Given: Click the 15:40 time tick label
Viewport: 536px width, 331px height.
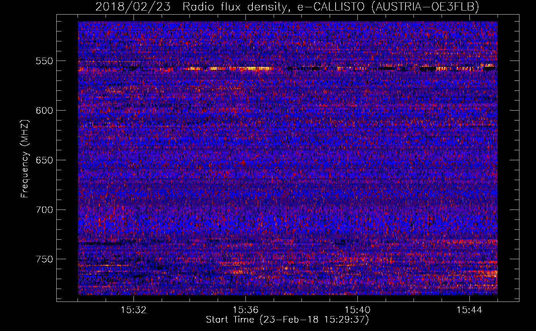Looking at the screenshot, I should [x=357, y=310].
